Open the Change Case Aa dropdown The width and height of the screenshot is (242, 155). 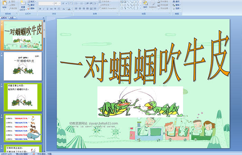tap(64, 9)
